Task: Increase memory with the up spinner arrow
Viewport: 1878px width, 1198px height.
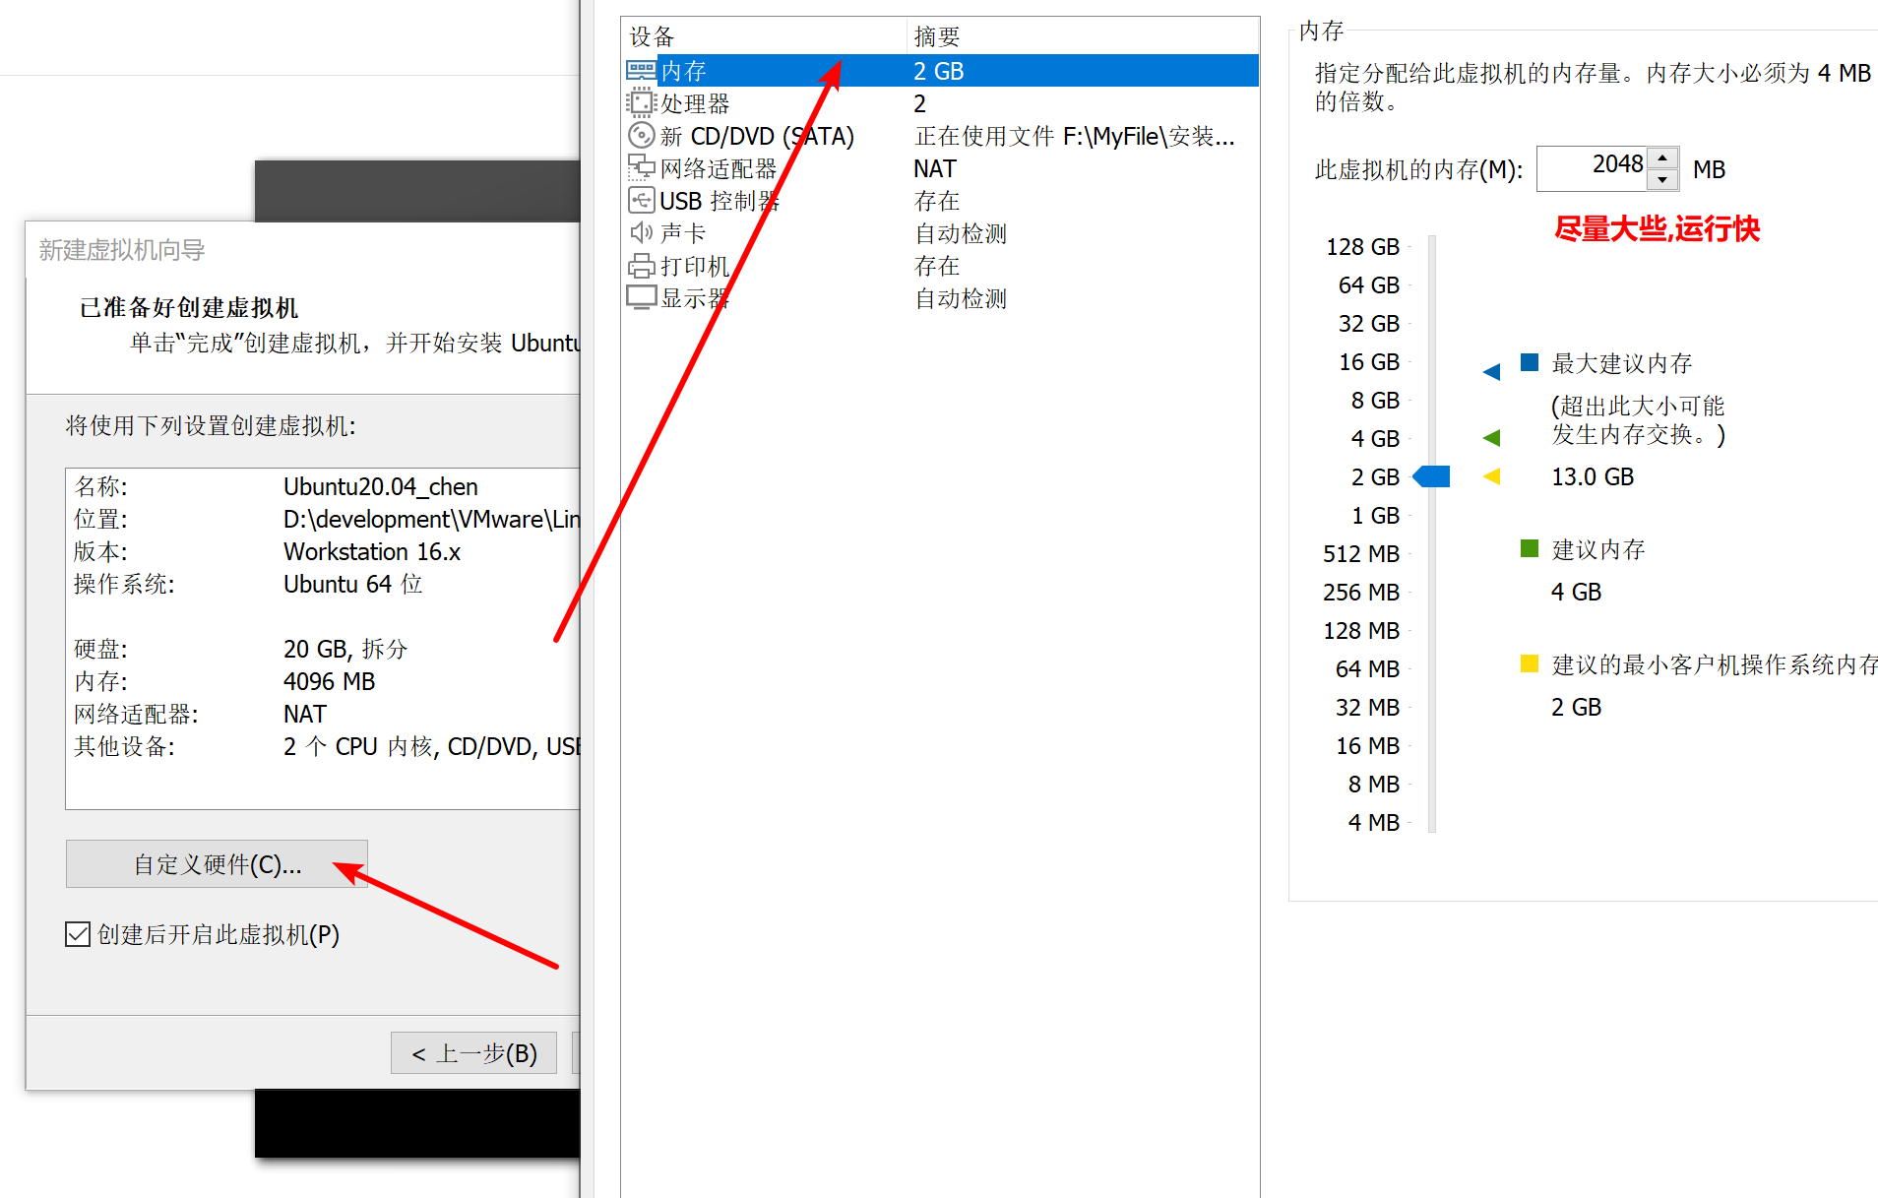Action: pyautogui.click(x=1662, y=158)
